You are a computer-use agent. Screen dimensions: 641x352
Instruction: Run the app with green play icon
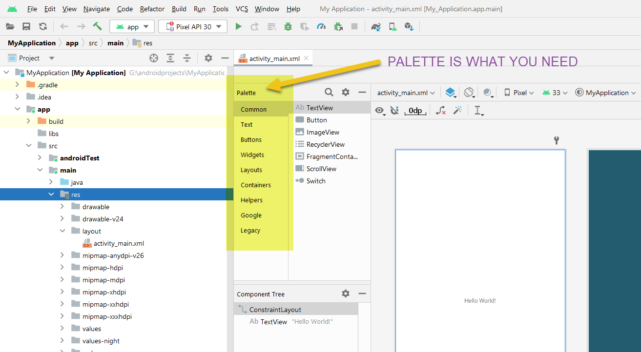(238, 27)
